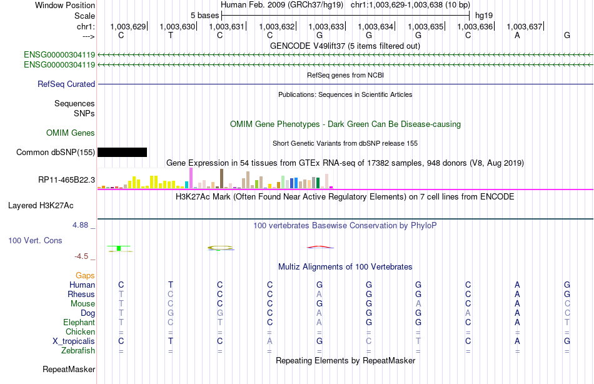Click the 5 bases scale bar text

204,16
